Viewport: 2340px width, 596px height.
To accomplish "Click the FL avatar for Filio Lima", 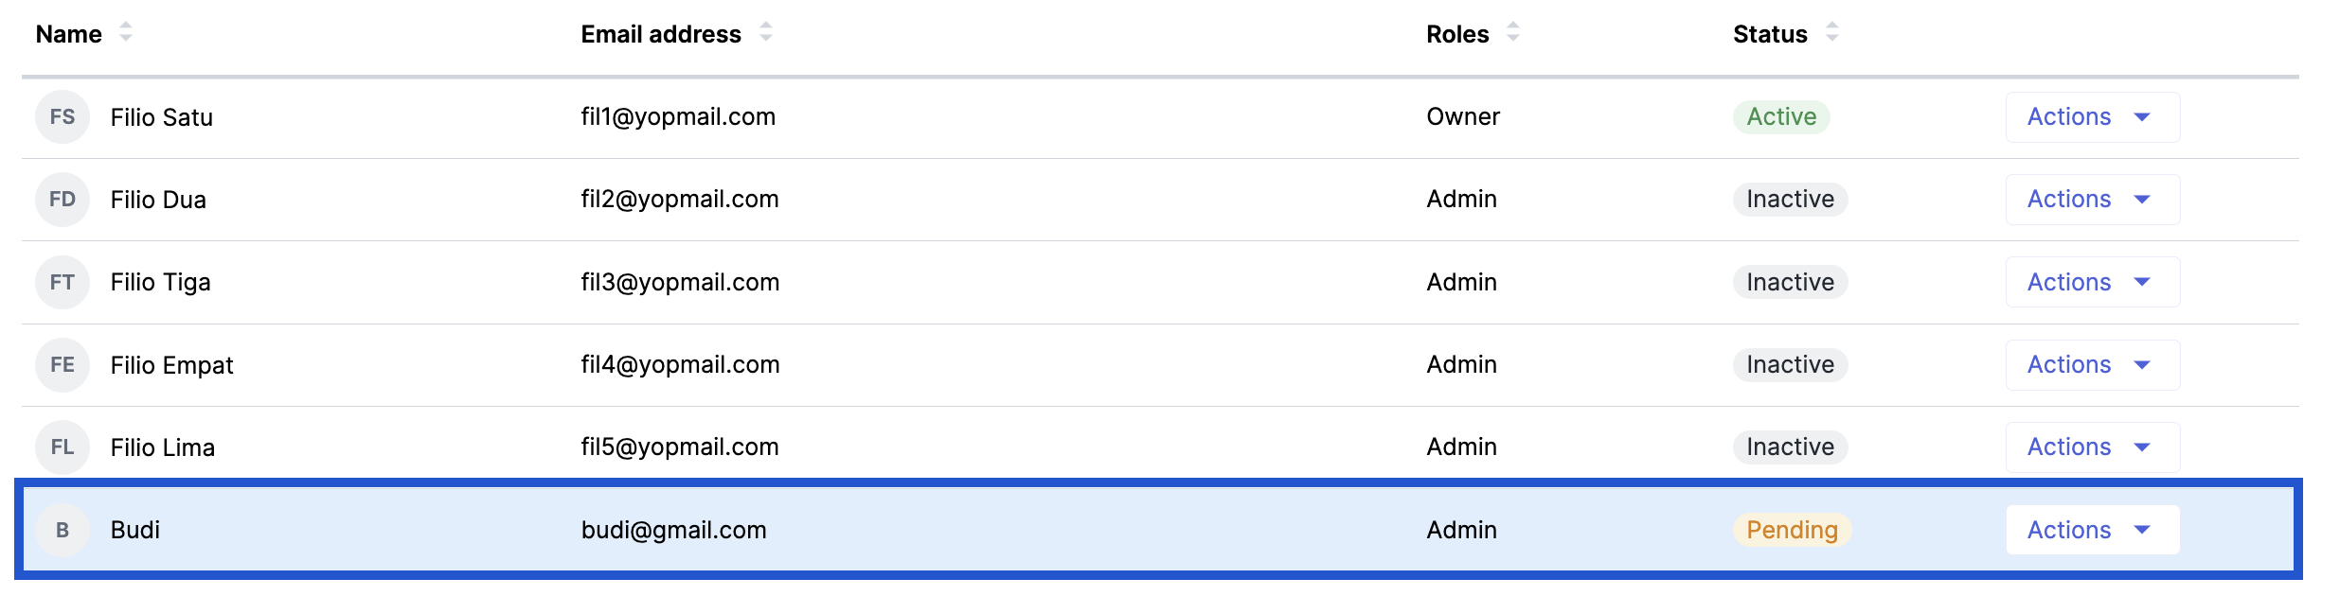I will coord(63,447).
